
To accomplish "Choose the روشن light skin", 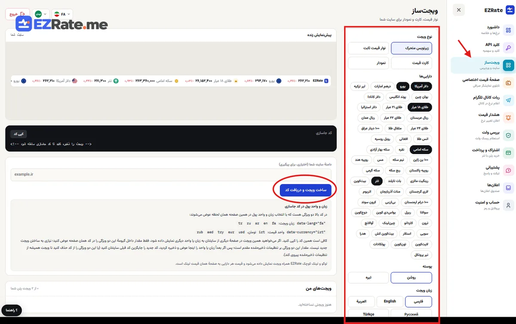I will (x=411, y=278).
